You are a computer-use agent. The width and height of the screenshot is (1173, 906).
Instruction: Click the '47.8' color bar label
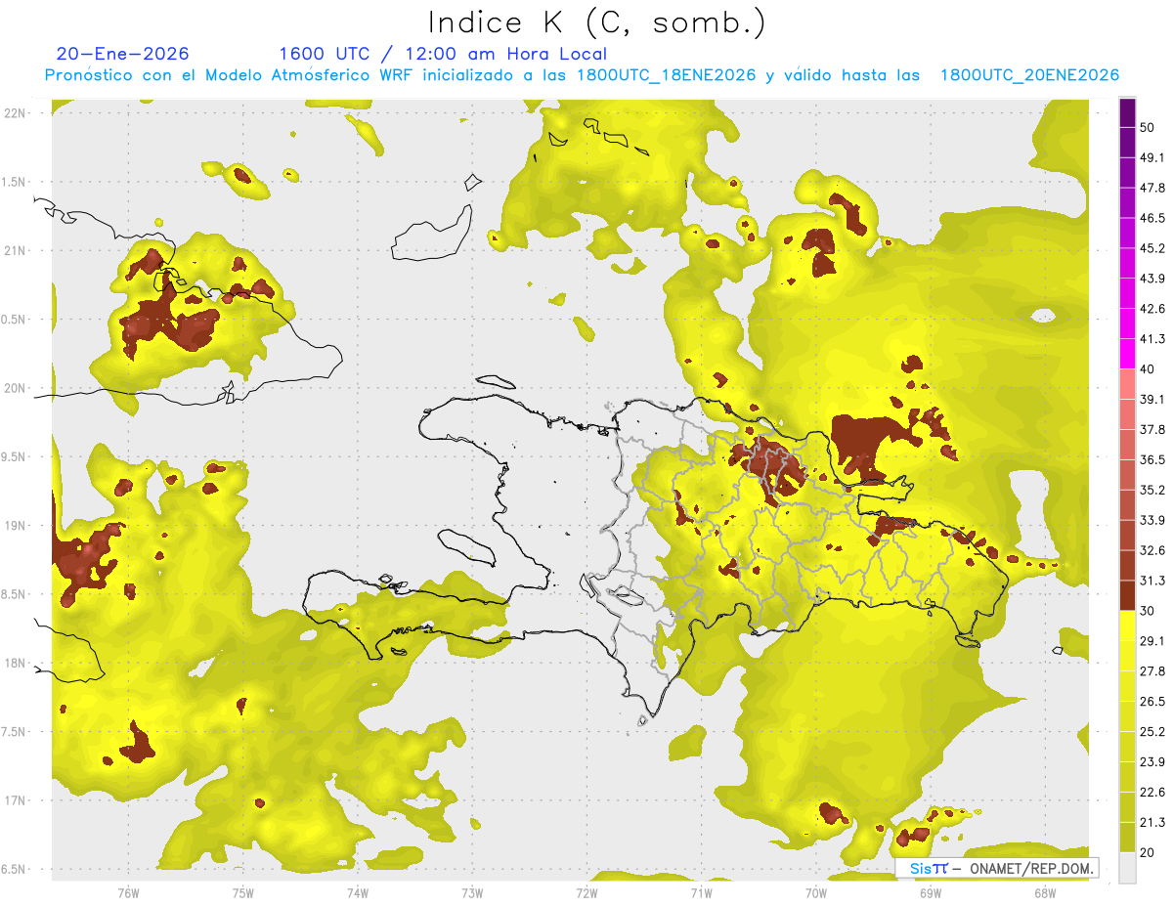pyautogui.click(x=1152, y=188)
